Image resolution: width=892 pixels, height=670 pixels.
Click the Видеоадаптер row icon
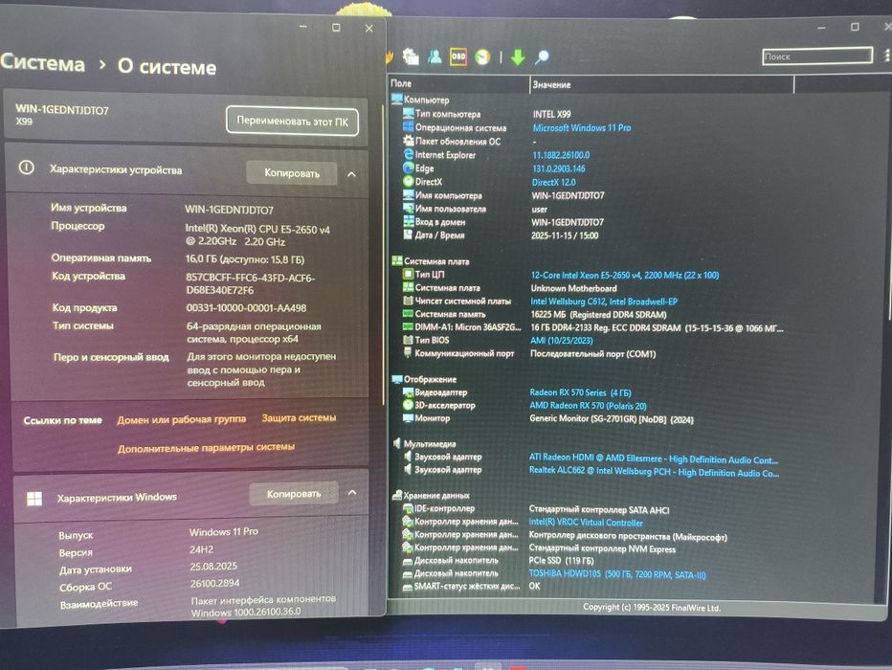coord(408,391)
